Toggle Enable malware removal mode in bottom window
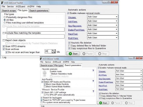 point(99,68)
